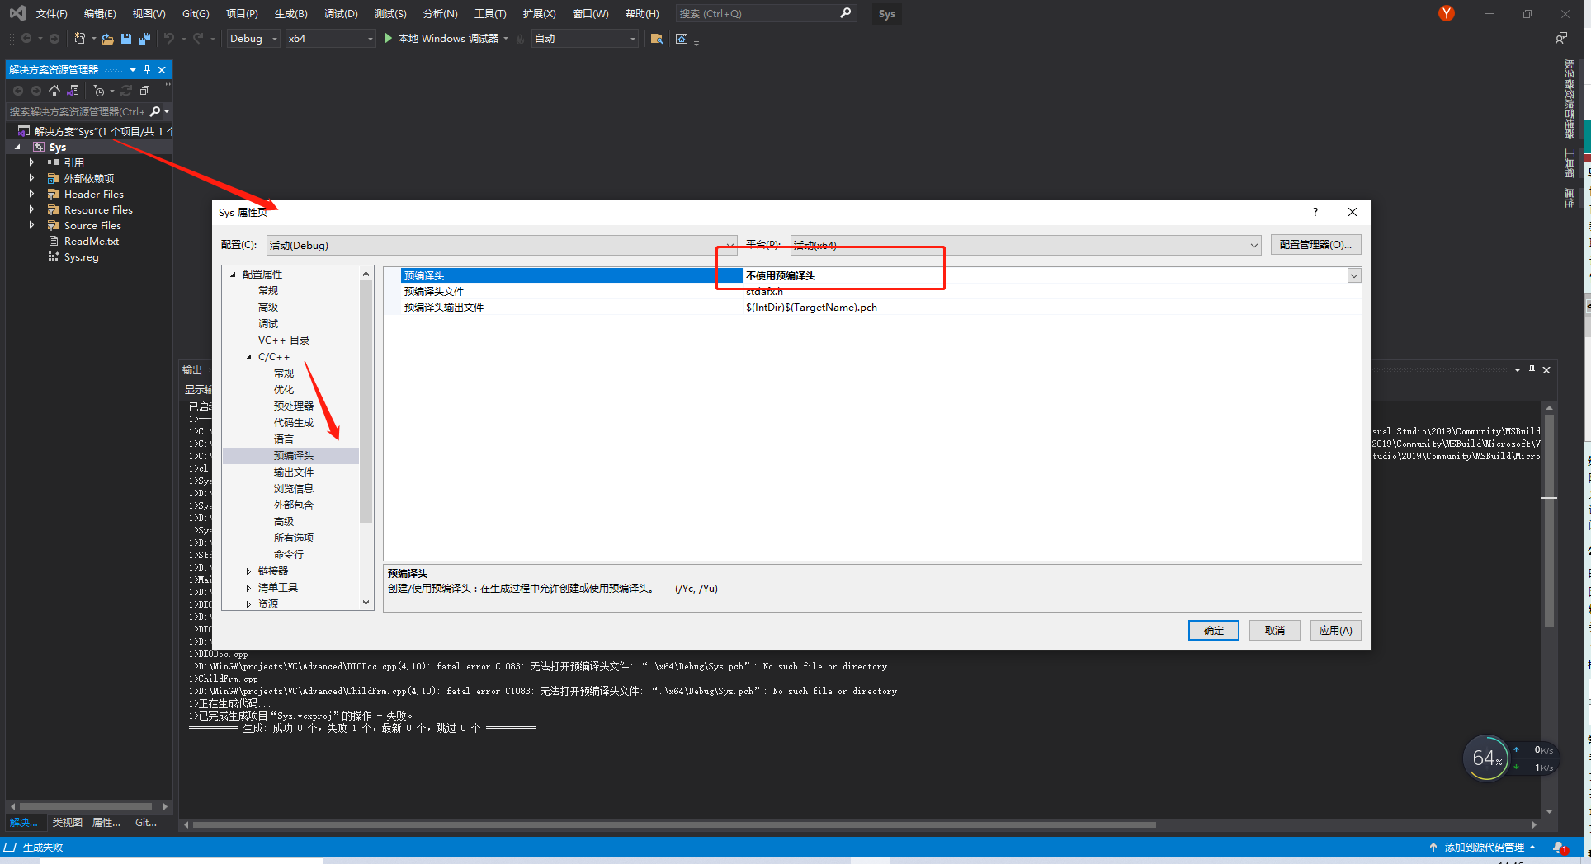Switch to the 类视图 tab
Screen dimensions: 1591x864
66,822
